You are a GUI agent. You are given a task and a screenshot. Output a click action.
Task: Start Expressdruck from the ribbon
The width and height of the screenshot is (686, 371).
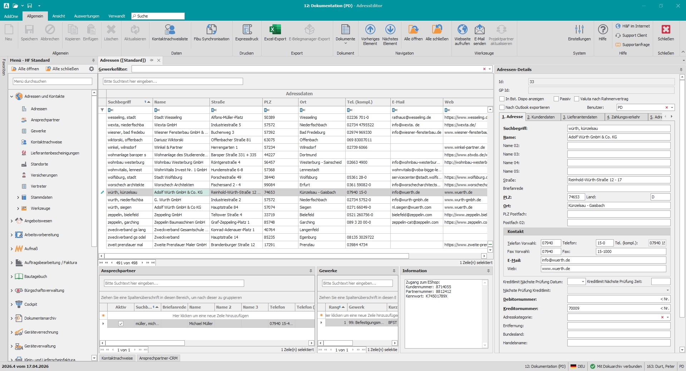247,33
